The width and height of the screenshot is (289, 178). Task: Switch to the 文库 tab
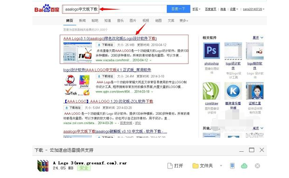171,21
